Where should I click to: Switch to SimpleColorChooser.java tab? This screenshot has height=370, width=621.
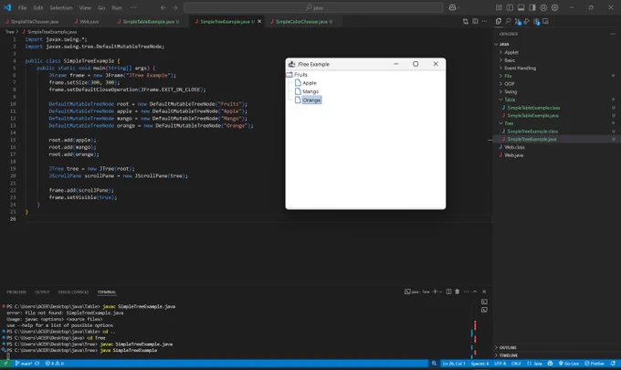click(x=301, y=21)
